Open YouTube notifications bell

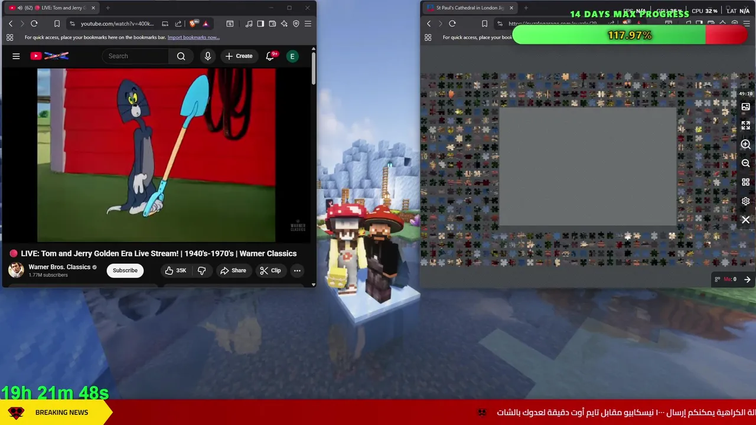point(270,56)
